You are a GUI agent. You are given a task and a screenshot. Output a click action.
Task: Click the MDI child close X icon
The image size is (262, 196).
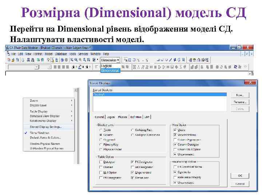pos(251,54)
